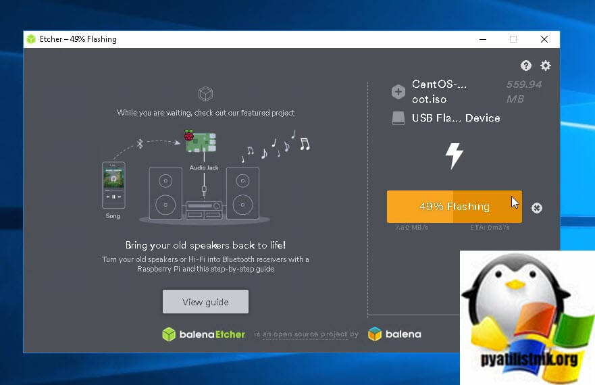Click the lightning bolt flash icon
The height and width of the screenshot is (385, 595).
pyautogui.click(x=455, y=155)
